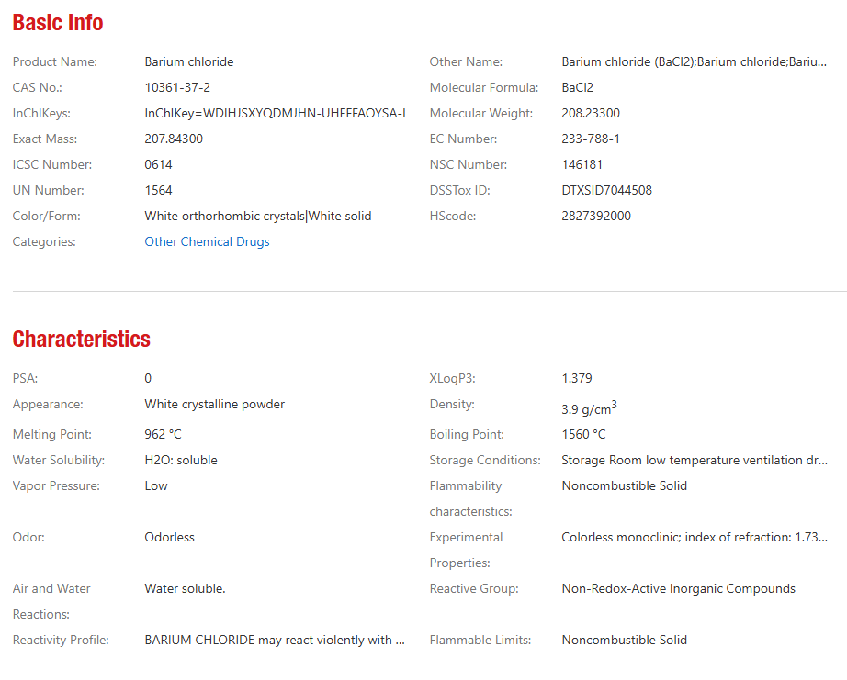This screenshot has height=680, width=847.
Task: Click the Product Name label
Action: [54, 62]
